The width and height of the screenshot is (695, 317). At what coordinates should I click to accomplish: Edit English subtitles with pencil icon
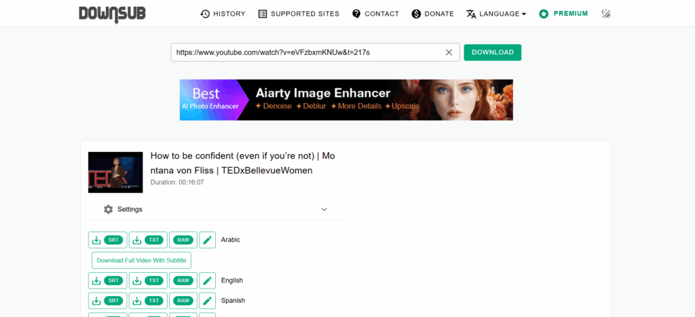[x=208, y=280]
